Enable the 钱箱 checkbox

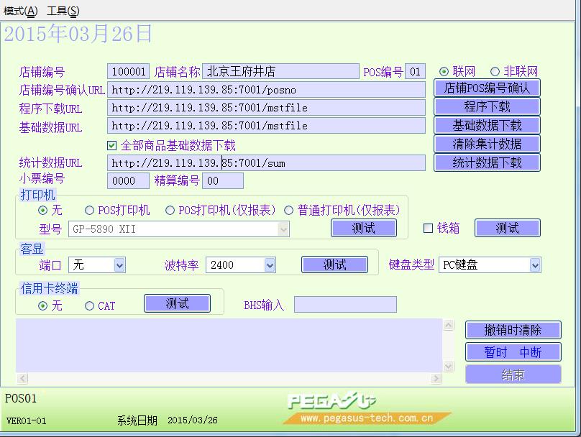coord(429,229)
